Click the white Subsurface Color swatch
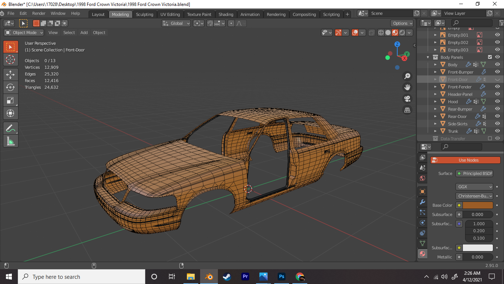504x284 pixels. 478,248
